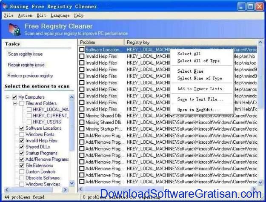Click results list scroll up arrow
Viewport: 266px width, 202px height.
[x=260, y=42]
